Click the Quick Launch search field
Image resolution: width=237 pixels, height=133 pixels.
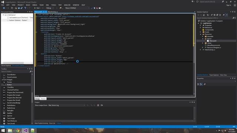click(x=211, y=1)
